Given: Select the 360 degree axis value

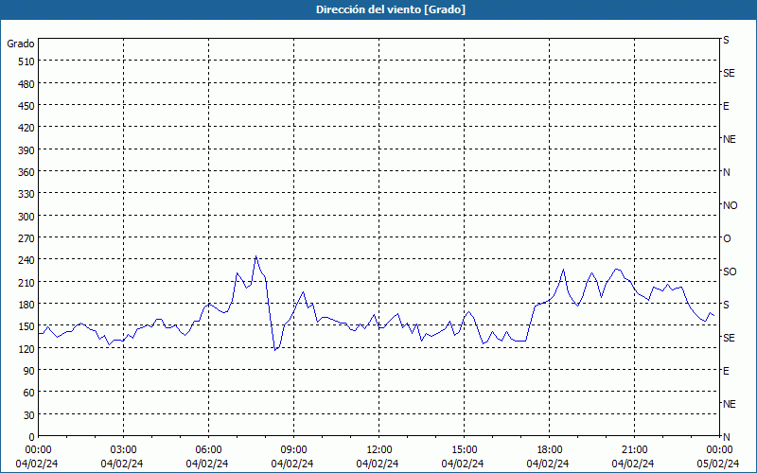Looking at the screenshot, I should click(x=26, y=172).
